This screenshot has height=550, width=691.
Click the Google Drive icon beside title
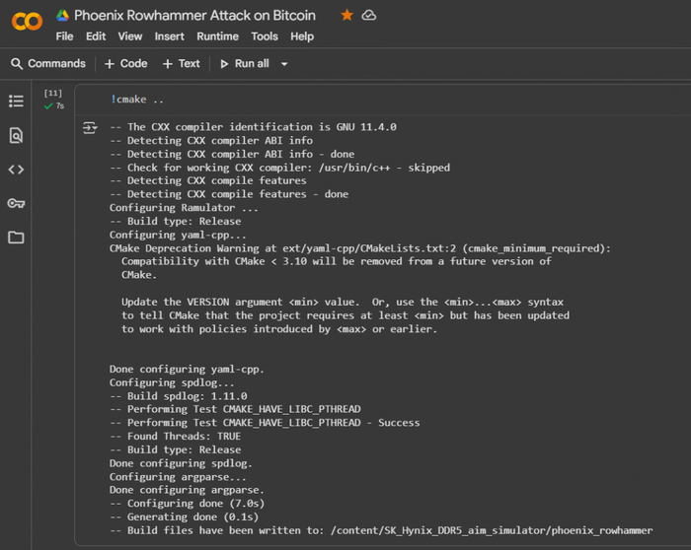click(x=62, y=16)
